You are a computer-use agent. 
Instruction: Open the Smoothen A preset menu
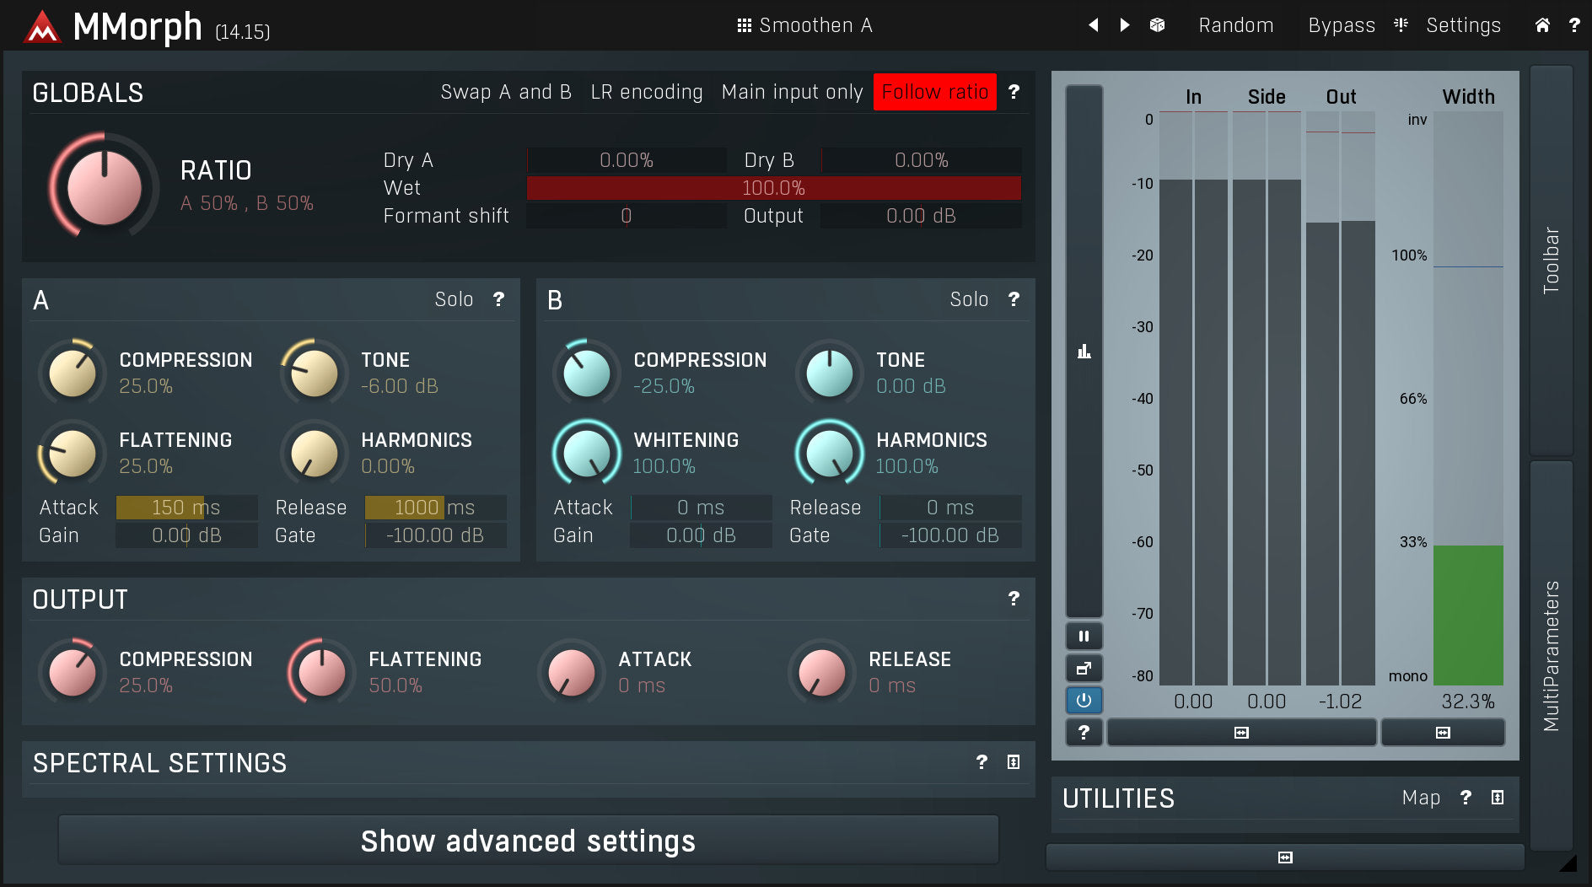[805, 25]
